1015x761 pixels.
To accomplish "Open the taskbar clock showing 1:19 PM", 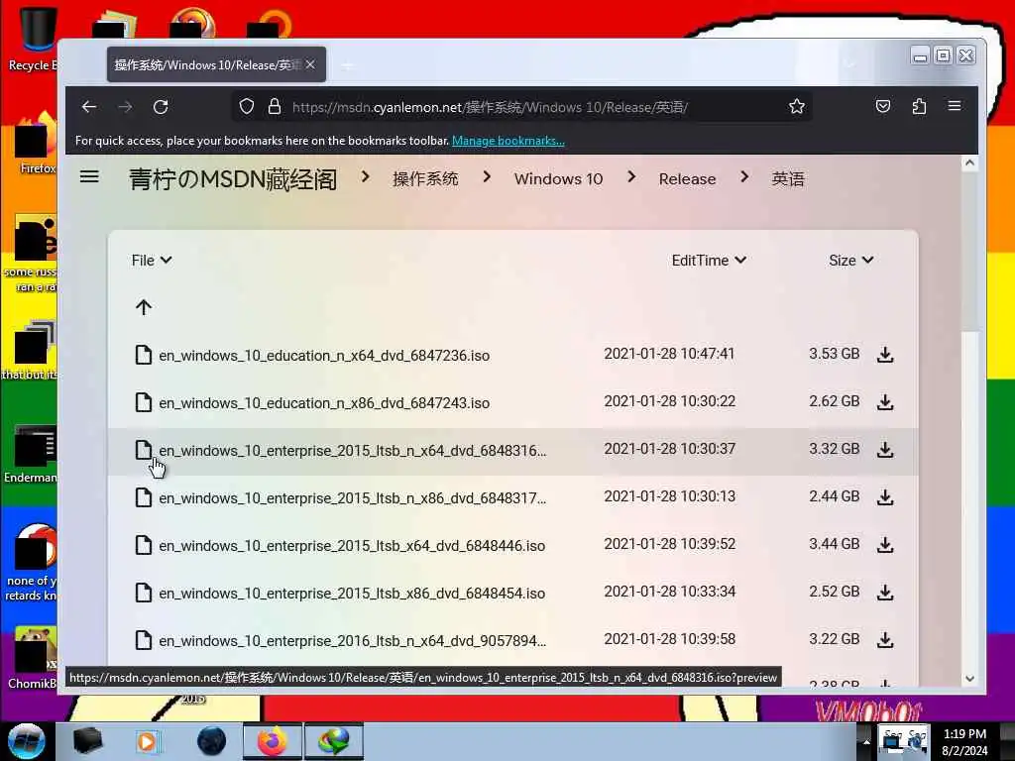I will (x=964, y=741).
